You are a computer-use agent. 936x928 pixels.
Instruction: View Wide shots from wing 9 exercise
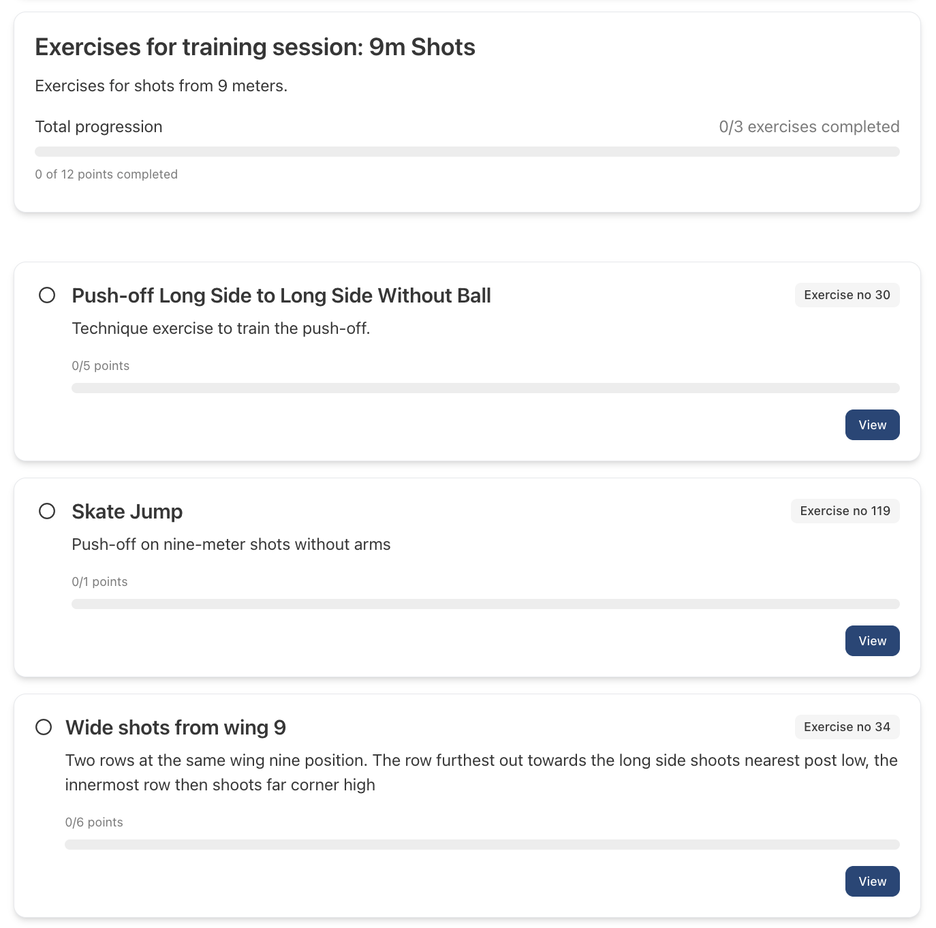[x=872, y=881]
